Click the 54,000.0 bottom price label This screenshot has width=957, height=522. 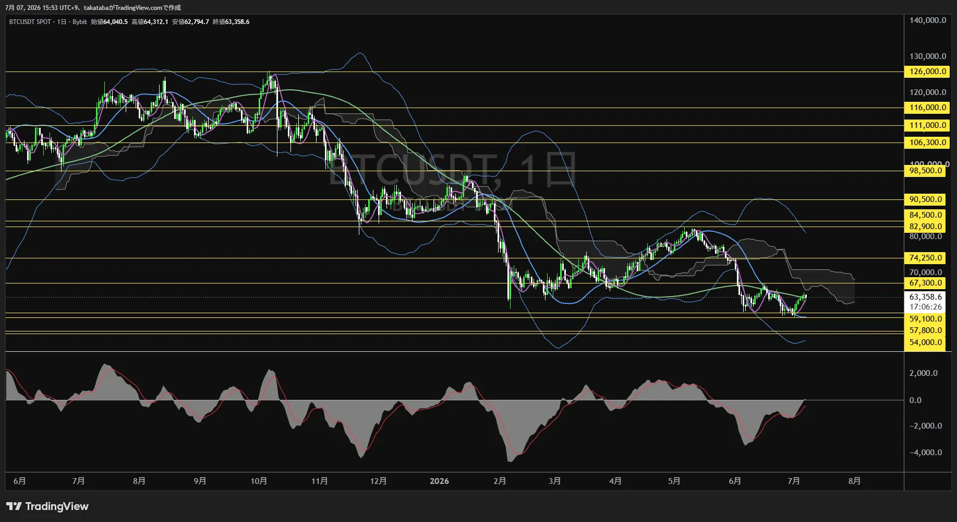pos(925,342)
